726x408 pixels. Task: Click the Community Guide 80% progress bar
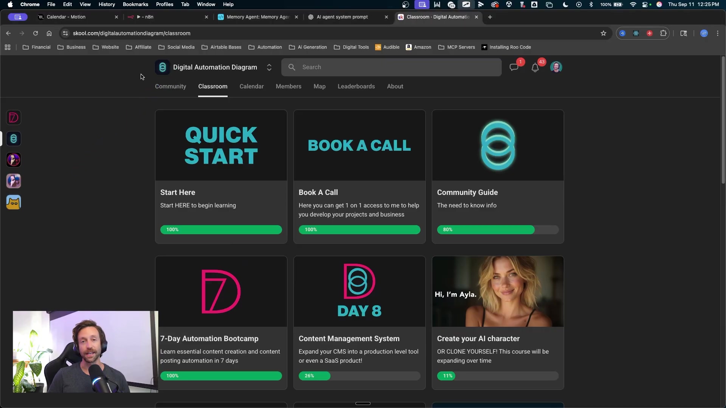pos(498,230)
